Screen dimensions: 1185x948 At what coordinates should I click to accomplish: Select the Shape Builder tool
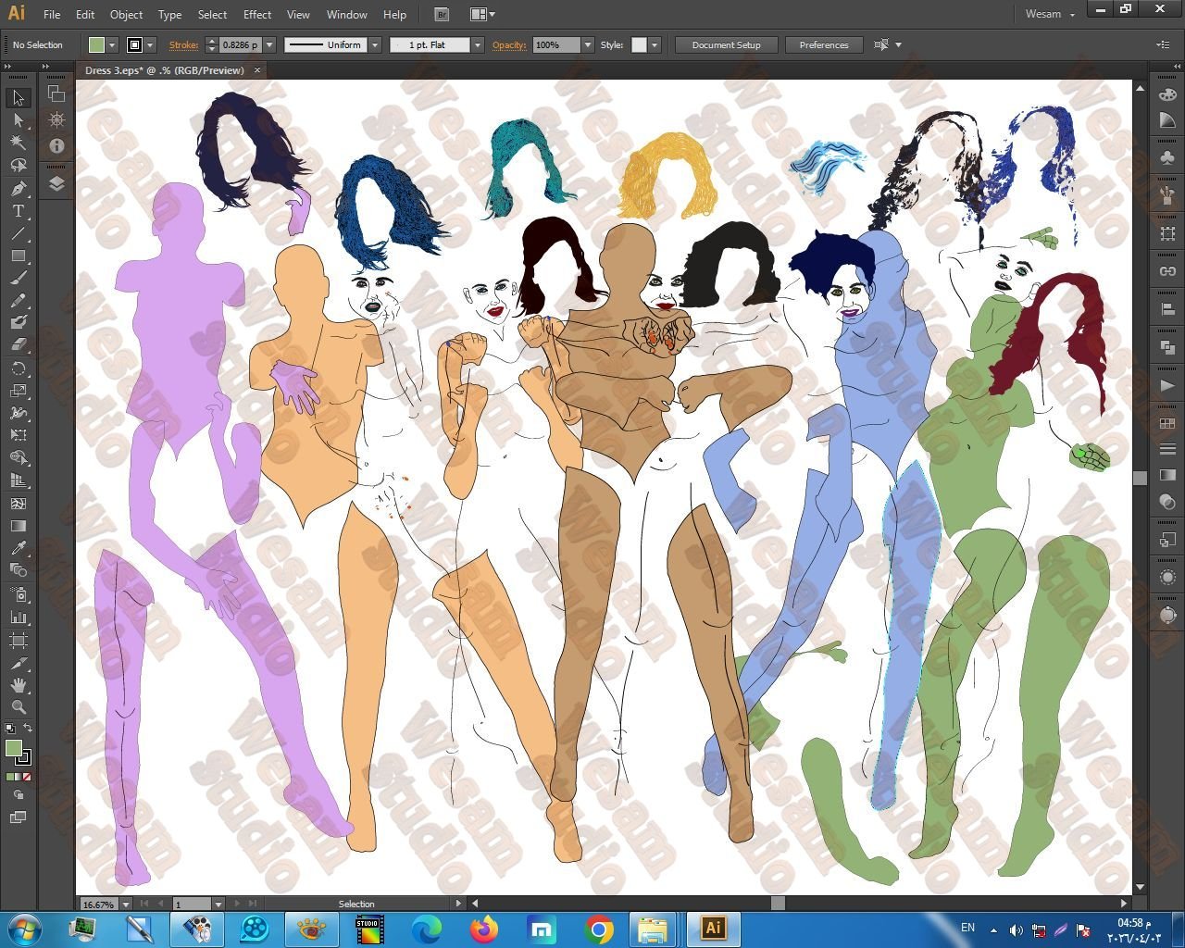(x=19, y=458)
